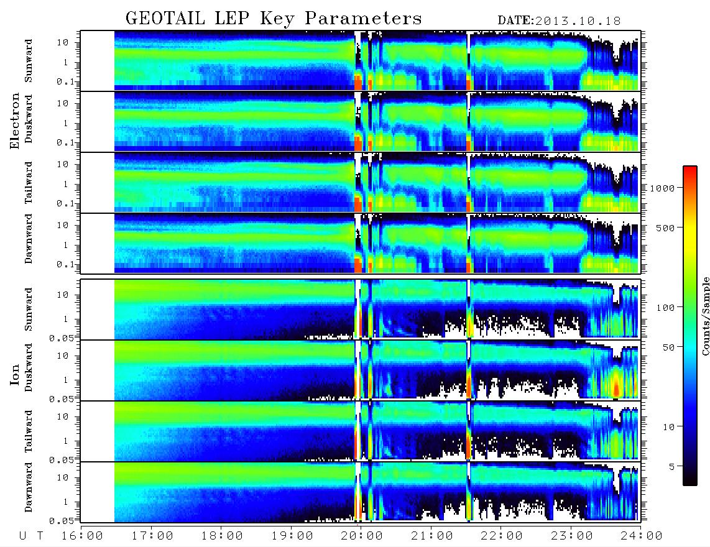This screenshot has width=710, height=547.
Task: Click the "Sunward" label of the Ion group
Action: point(29,310)
